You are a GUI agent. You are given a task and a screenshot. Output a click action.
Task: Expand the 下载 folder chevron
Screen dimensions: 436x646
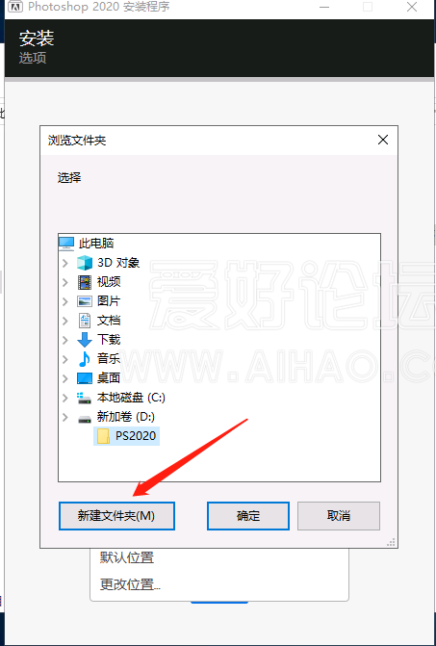[65, 340]
